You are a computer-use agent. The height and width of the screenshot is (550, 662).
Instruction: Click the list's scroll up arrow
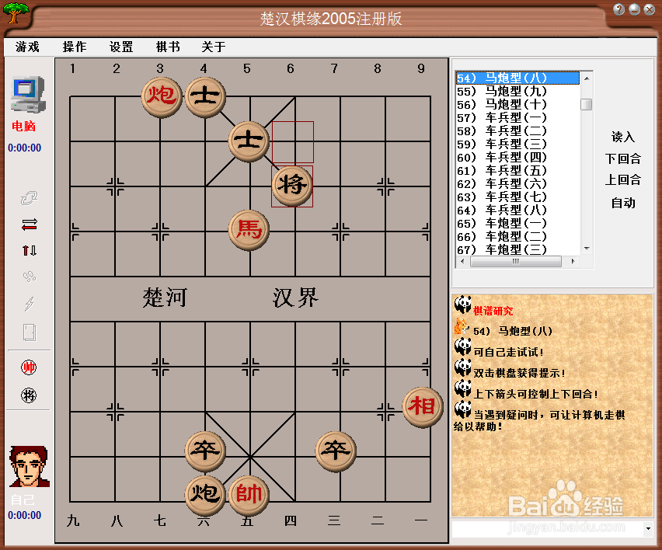(x=587, y=78)
